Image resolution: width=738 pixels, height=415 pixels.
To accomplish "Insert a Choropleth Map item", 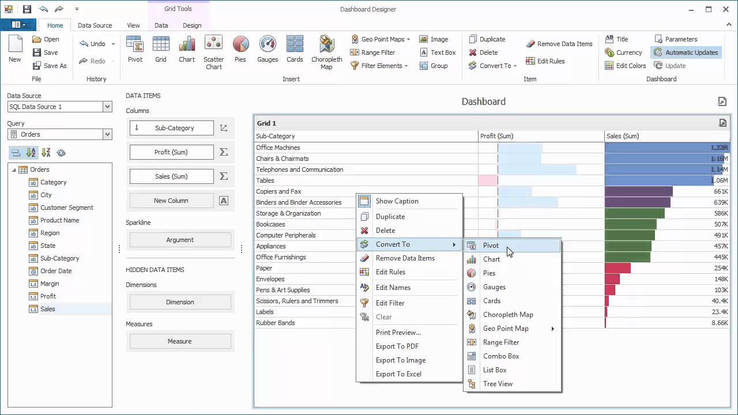I will pos(326,53).
